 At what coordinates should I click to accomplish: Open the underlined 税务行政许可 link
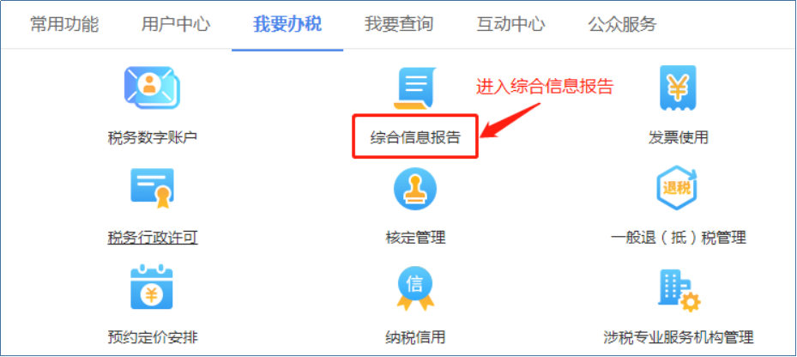(153, 237)
